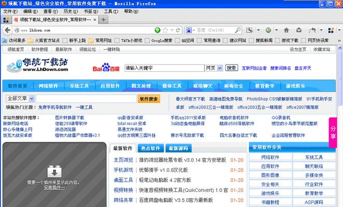
Task: Click the 互联网创业者 link
Action: pos(254,68)
